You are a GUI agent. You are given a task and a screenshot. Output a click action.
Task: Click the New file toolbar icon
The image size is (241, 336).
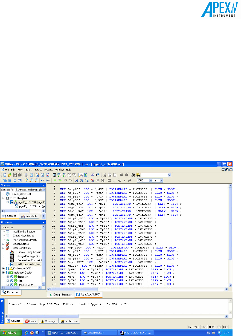pyautogui.click(x=5, y=175)
